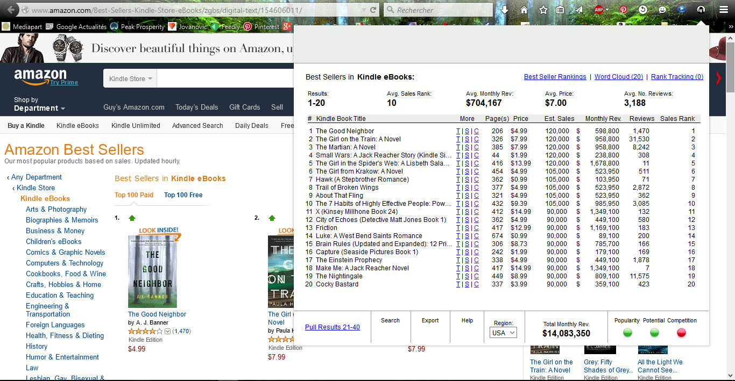This screenshot has width=735, height=381.
Task: Click the green Potential indicator
Action: coord(654,333)
